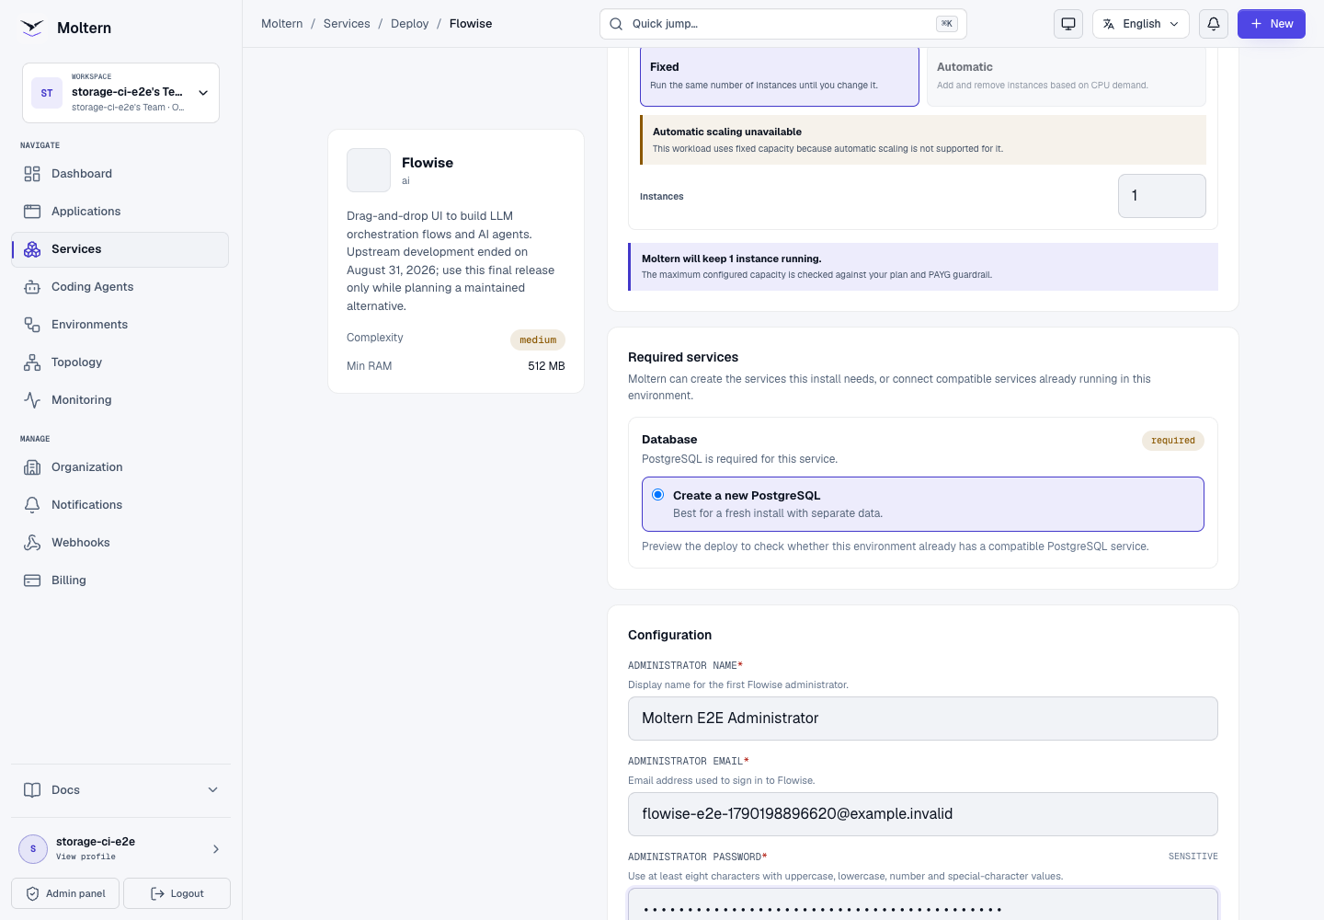Click the Webhooks icon
This screenshot has height=920, width=1324.
click(x=32, y=543)
